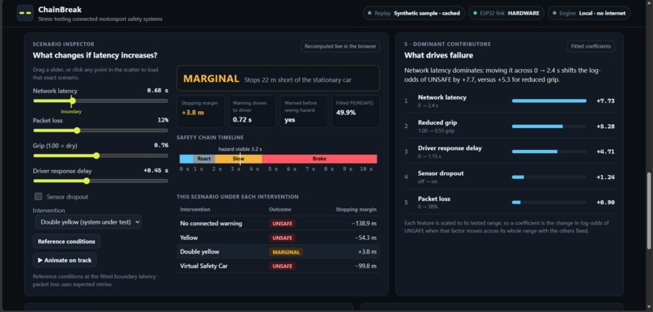Screen dimensions: 653x312
Task: Click the Slow segment in the timeline
Action: [239, 159]
